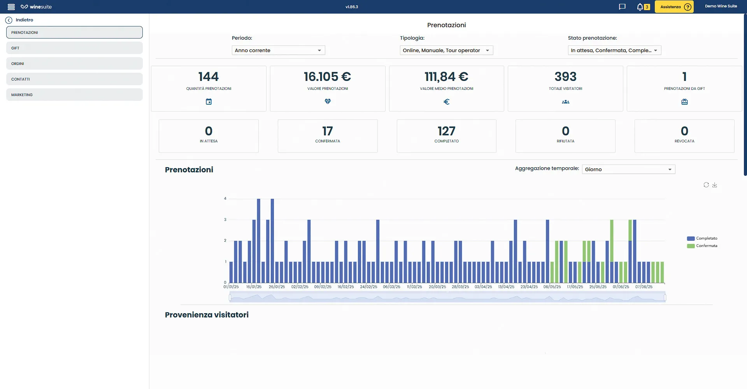Open the hamburger menu icon
747x389 pixels.
11,7
